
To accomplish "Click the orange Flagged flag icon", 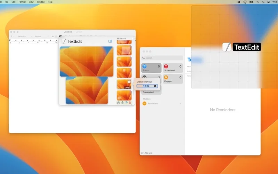I will coord(166,77).
